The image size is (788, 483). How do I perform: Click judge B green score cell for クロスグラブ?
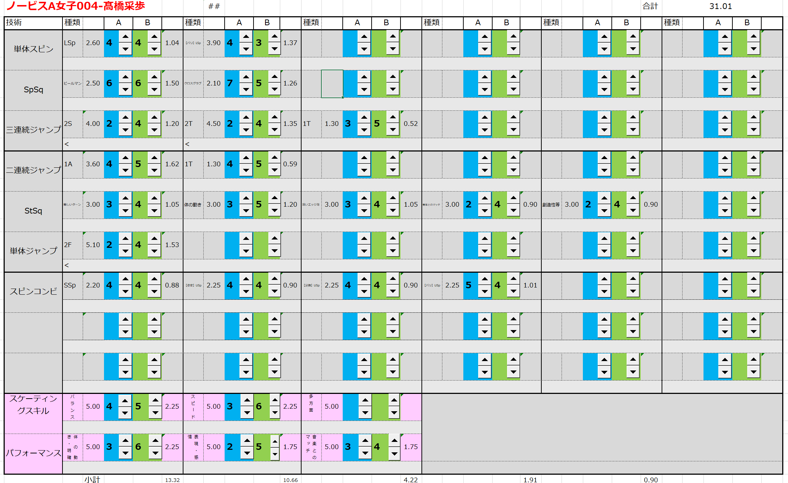point(259,83)
